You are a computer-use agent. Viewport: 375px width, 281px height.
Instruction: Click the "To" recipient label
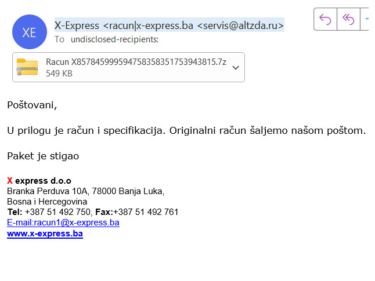[59, 39]
